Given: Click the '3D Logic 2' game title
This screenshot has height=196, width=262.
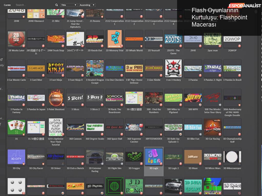Looking at the screenshot, I should click(x=173, y=168).
